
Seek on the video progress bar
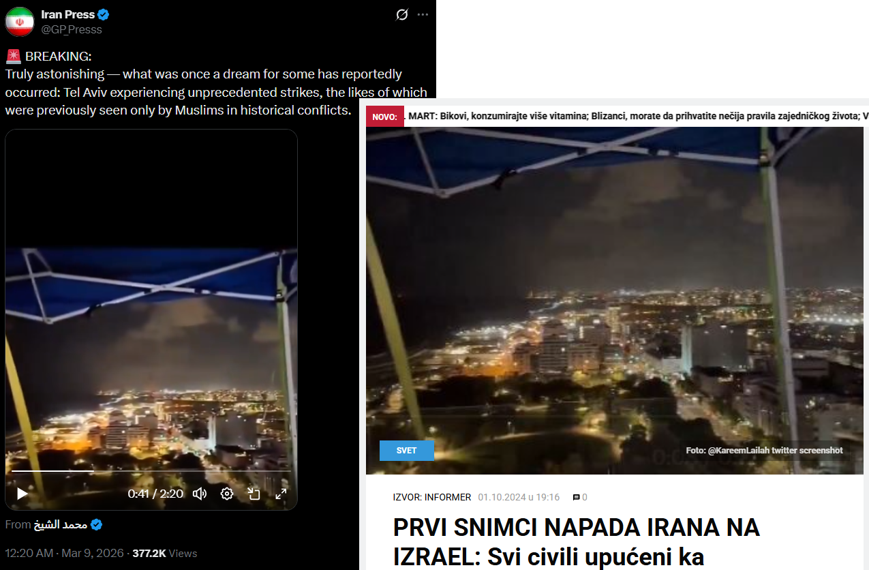tap(151, 471)
